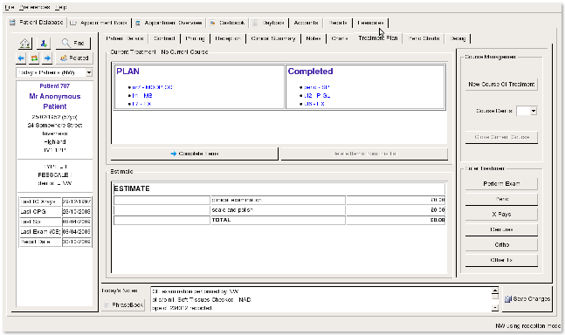Go to previous patient with left arrow
The height and width of the screenshot is (335, 565).
coord(21,58)
